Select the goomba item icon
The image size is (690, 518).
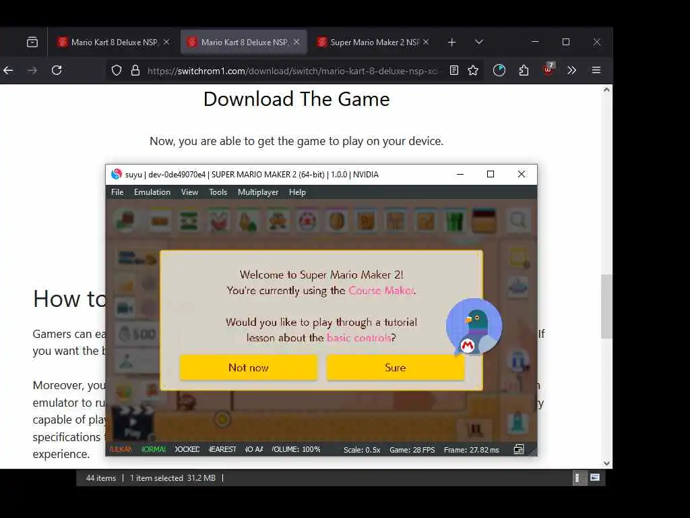coord(278,221)
